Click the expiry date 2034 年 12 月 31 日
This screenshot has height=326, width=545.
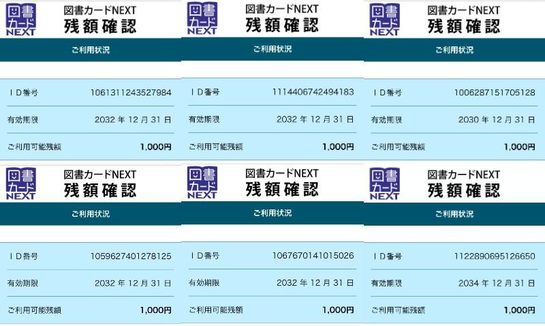tap(497, 283)
